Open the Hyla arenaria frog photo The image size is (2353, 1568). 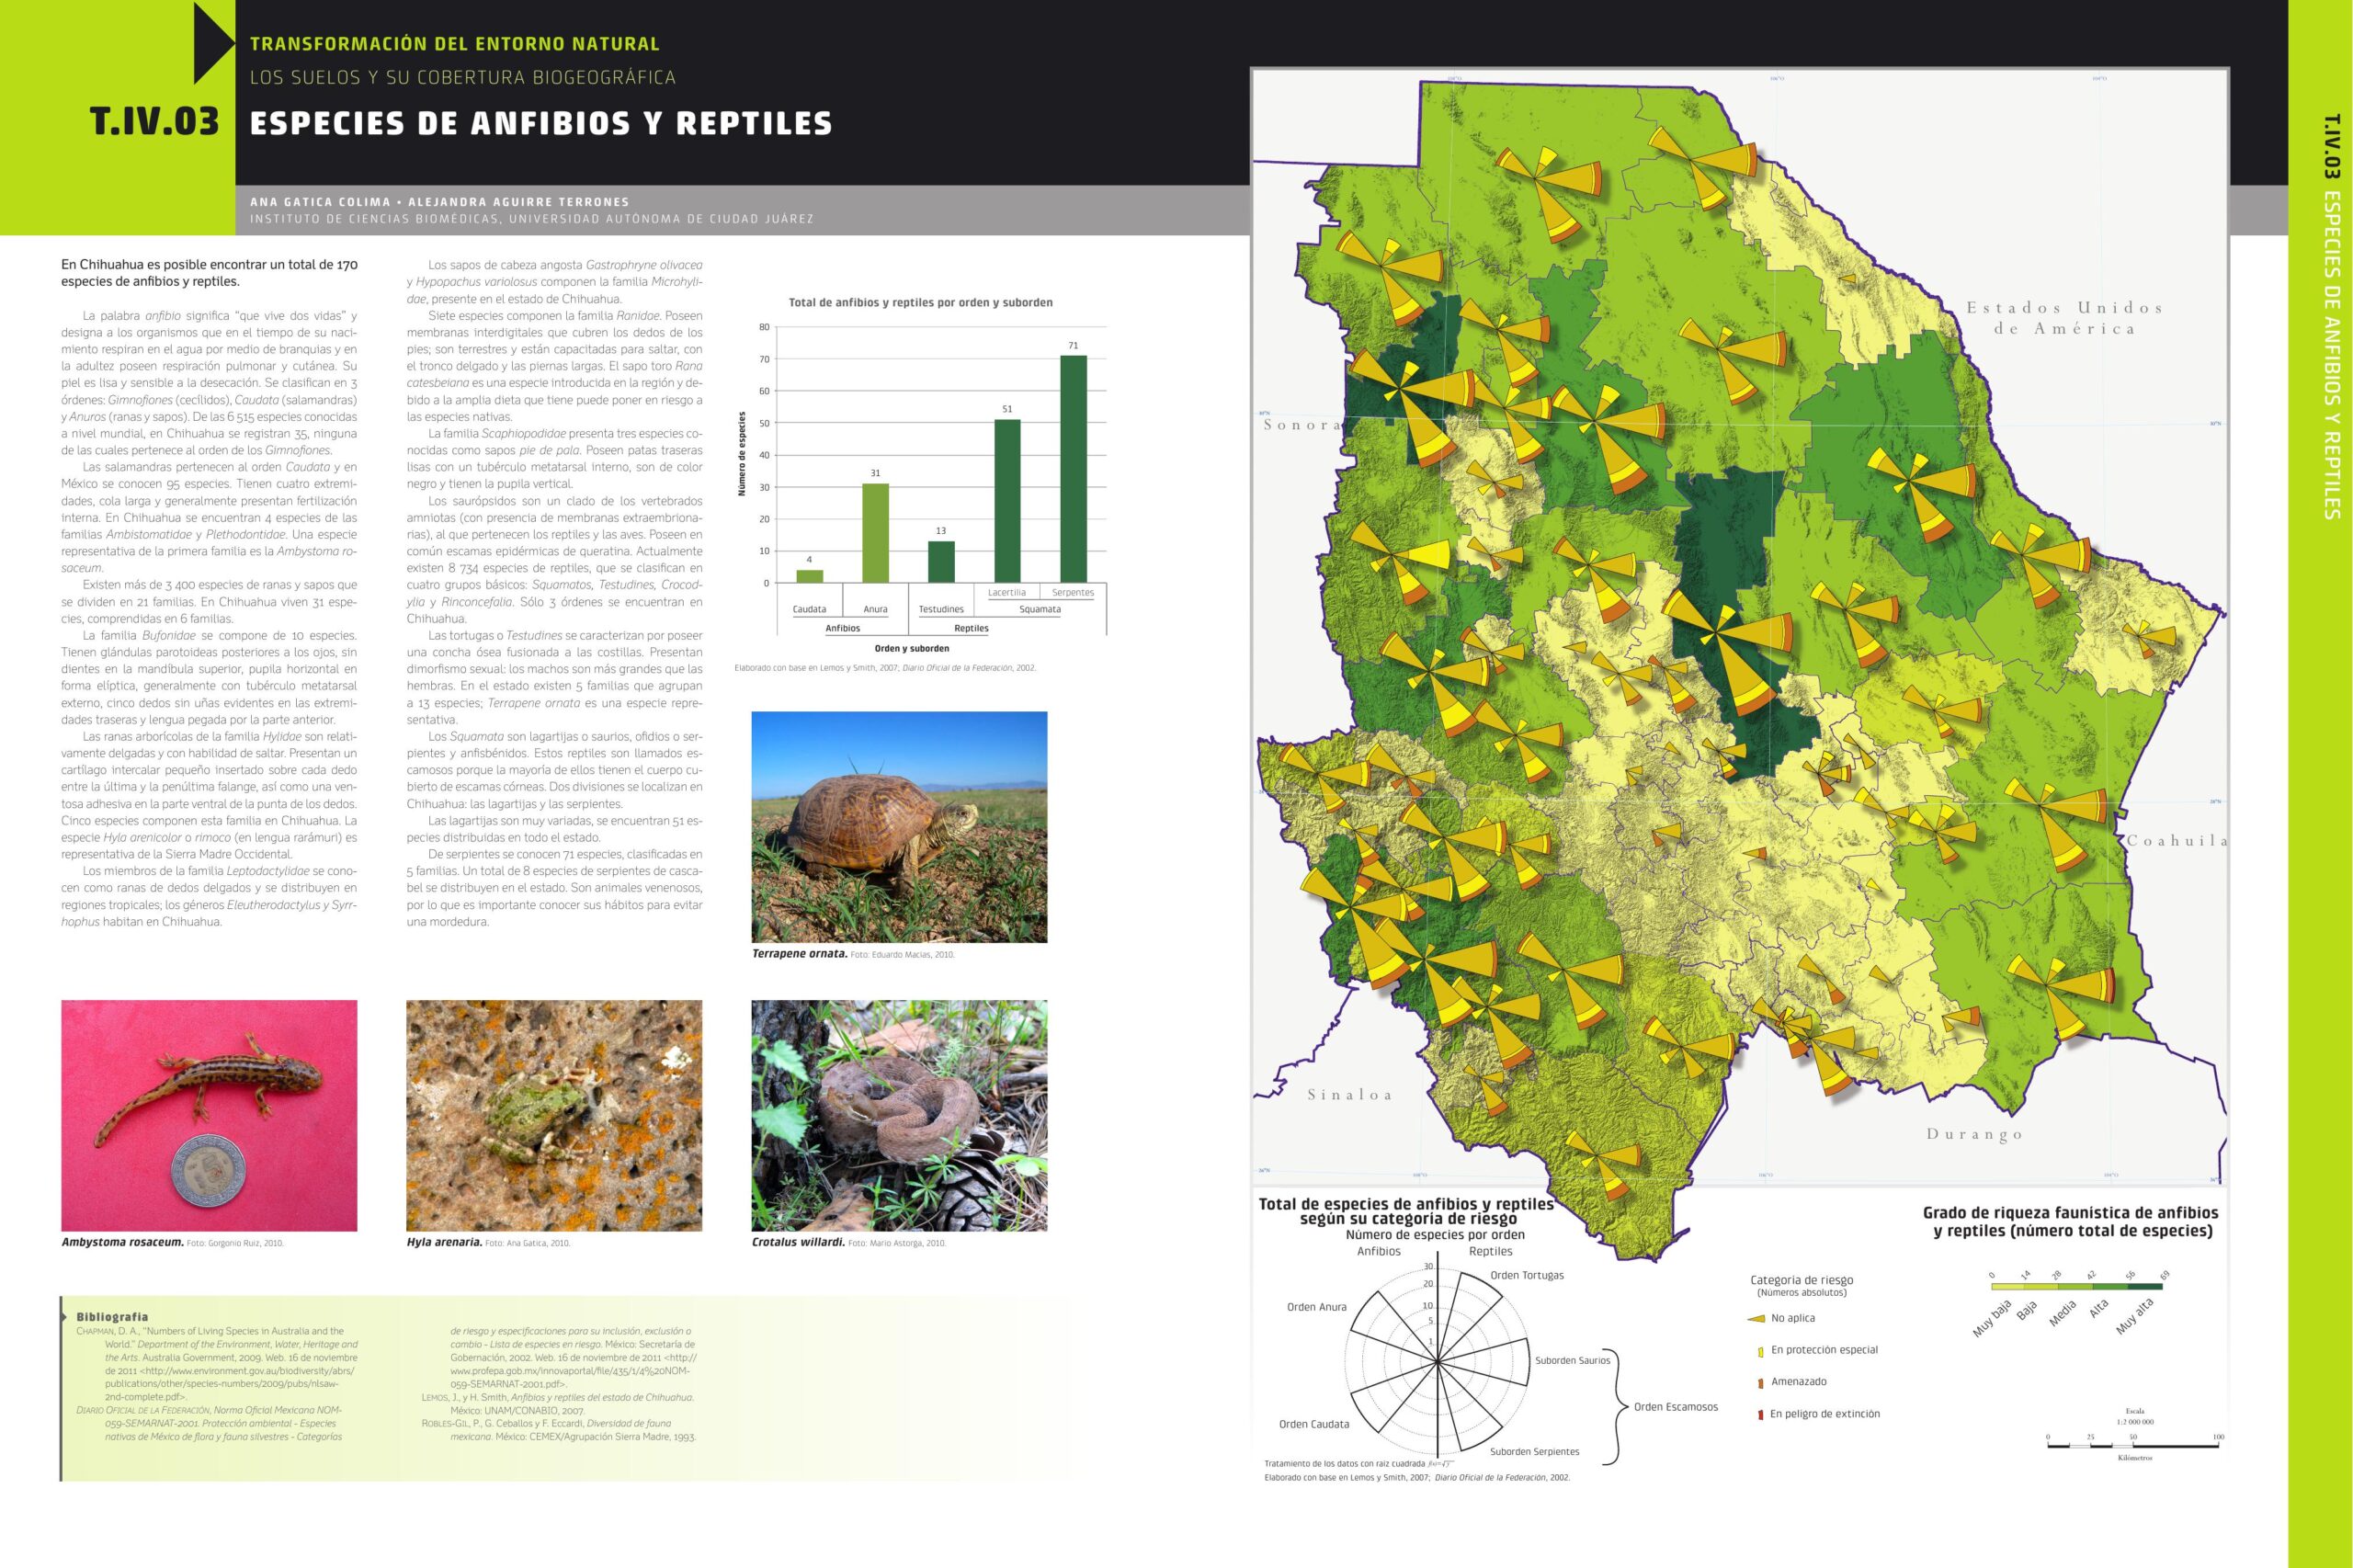click(x=554, y=1115)
